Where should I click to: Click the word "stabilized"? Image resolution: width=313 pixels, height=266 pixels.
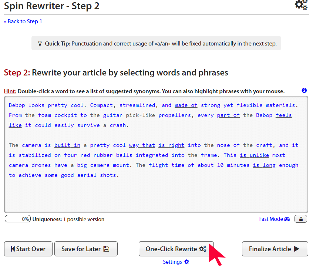[x=35, y=155]
